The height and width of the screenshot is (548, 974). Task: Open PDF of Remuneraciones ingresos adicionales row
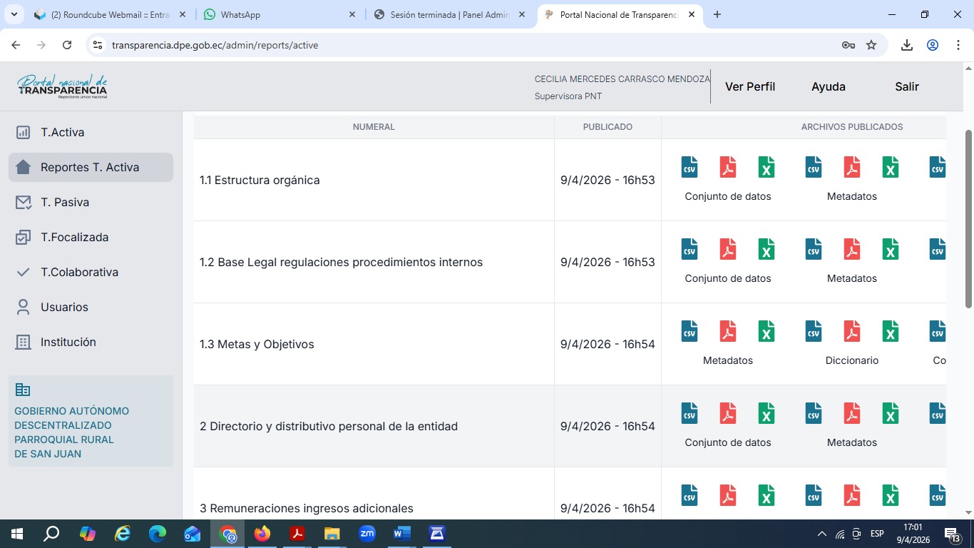coord(728,495)
